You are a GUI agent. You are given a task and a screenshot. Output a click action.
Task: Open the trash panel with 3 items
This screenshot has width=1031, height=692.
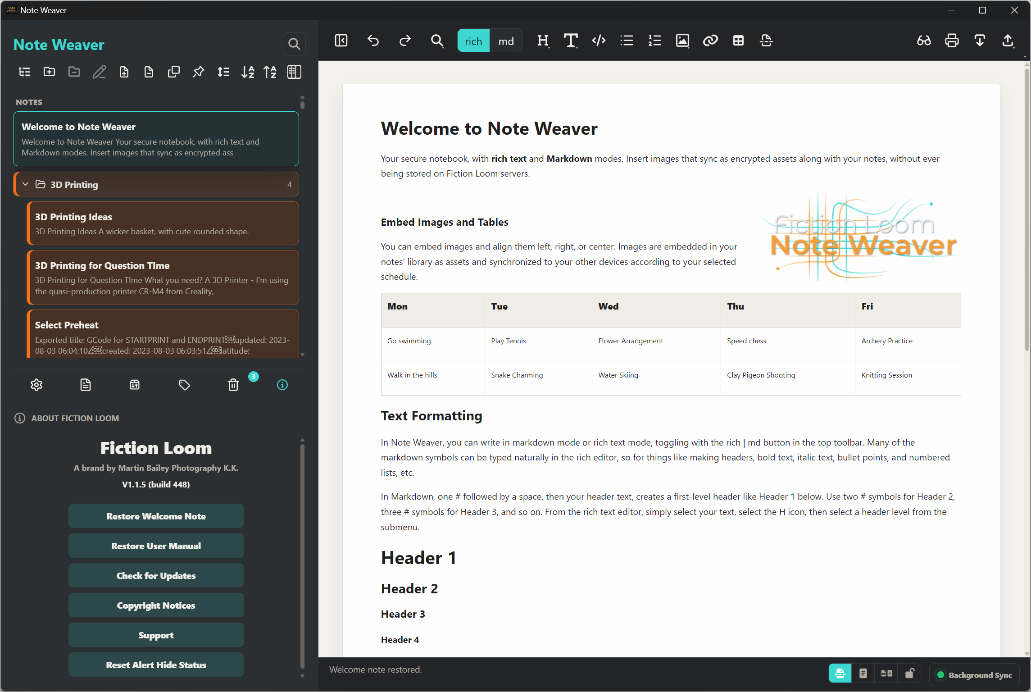[233, 385]
